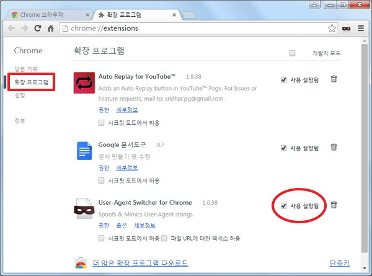The image size is (372, 276).
Task: Select the 확장 프로그램 browser tab
Action: point(138,15)
